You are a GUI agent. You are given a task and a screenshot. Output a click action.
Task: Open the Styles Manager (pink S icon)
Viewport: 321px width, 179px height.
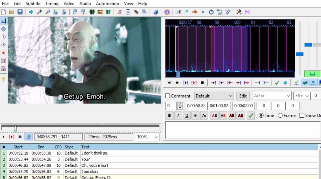point(120,12)
